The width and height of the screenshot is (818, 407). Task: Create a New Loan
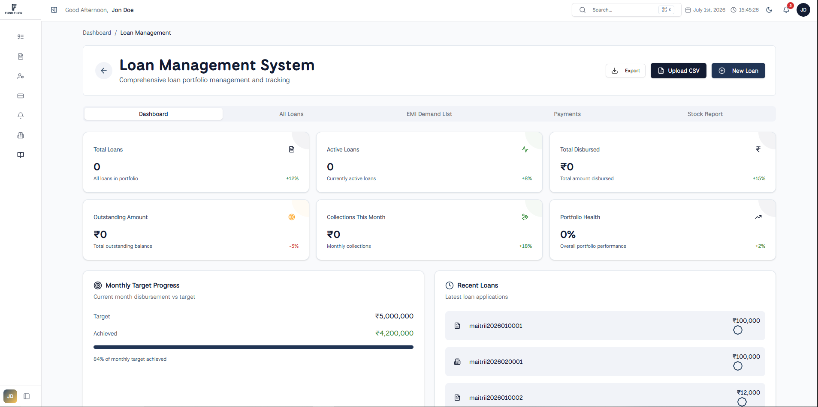[x=738, y=71]
